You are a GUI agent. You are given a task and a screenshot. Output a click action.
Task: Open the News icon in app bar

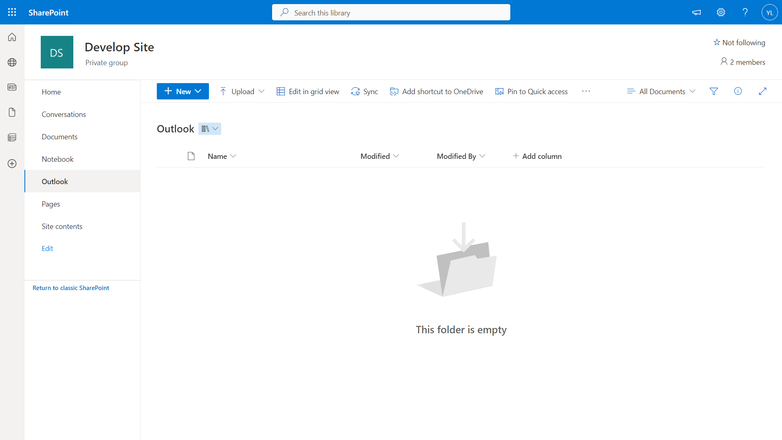click(x=12, y=87)
